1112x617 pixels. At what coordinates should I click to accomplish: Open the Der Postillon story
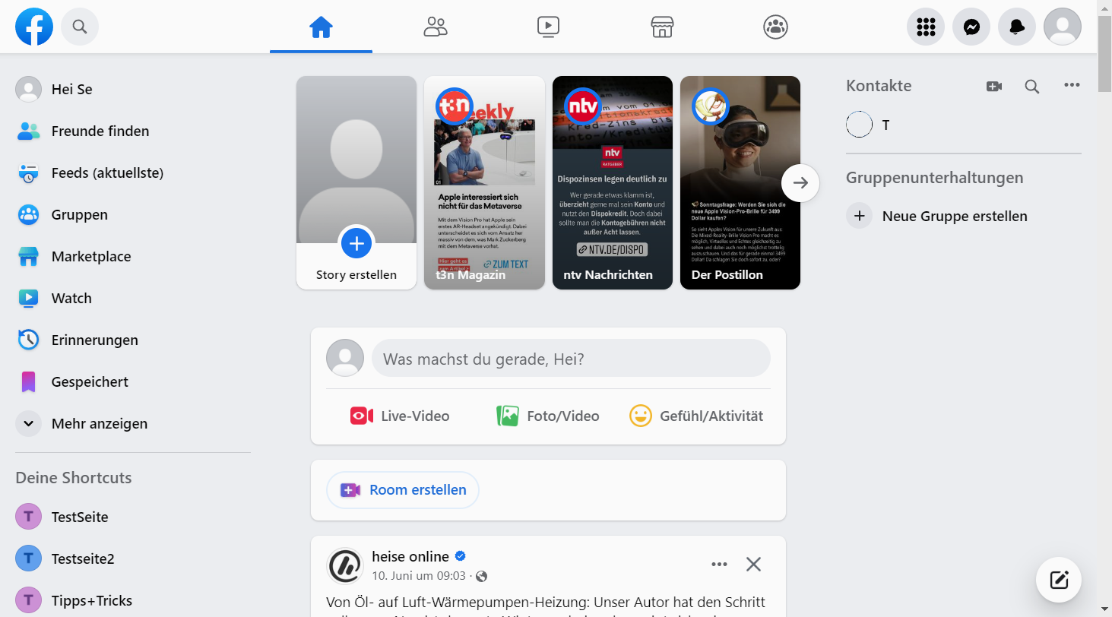point(740,182)
